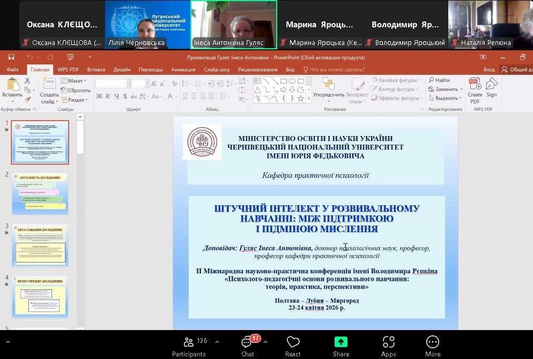Click the Save icon in PowerPoint title bar

click(11, 57)
